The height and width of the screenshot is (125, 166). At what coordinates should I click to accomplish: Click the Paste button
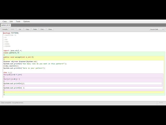tap(35, 29)
